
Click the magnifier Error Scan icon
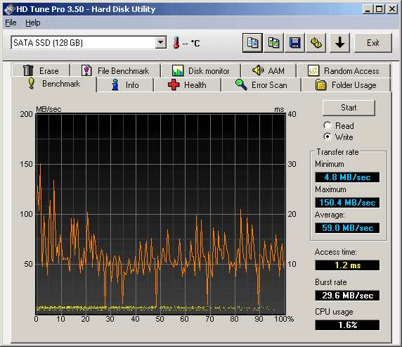click(x=241, y=84)
